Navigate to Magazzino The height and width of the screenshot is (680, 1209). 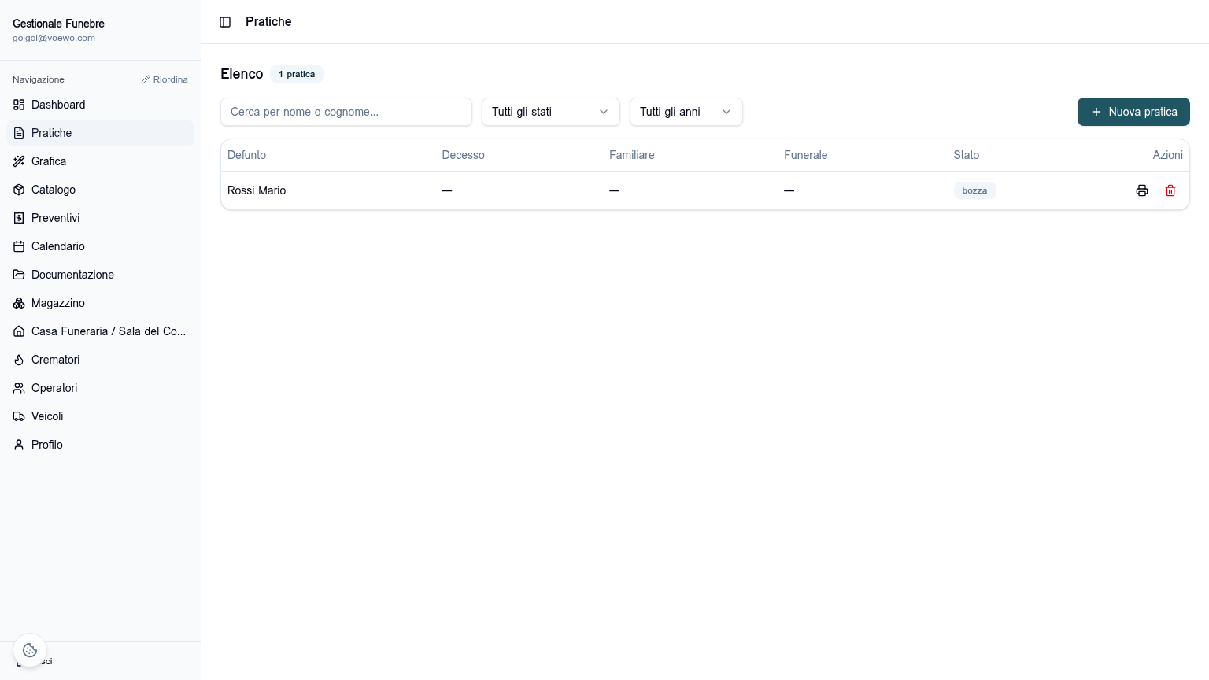pos(100,303)
